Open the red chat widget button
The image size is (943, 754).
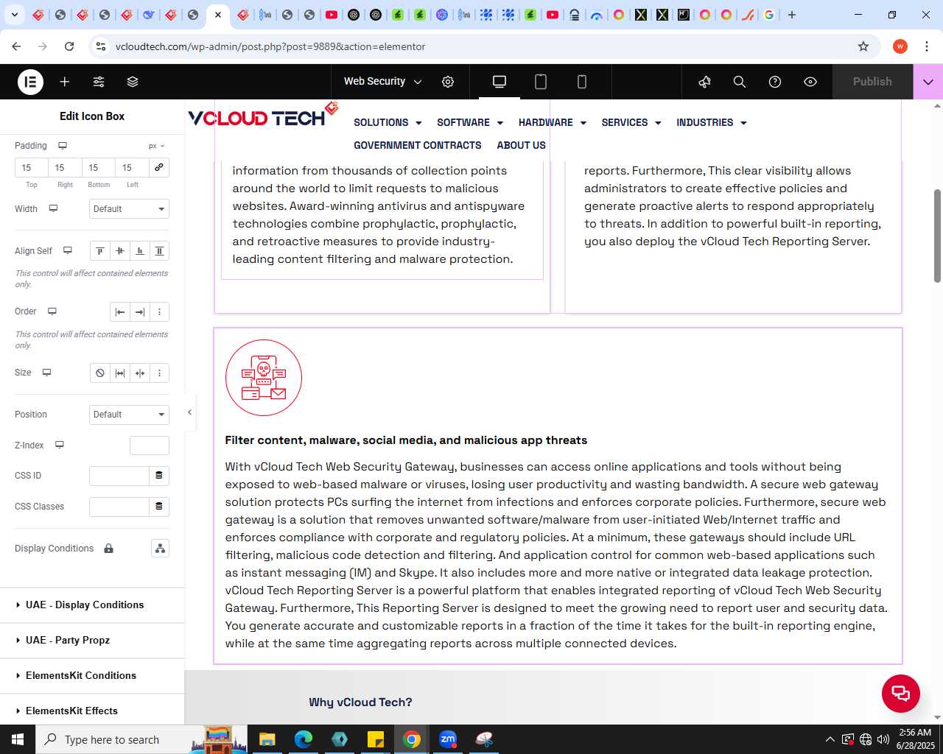[901, 694]
